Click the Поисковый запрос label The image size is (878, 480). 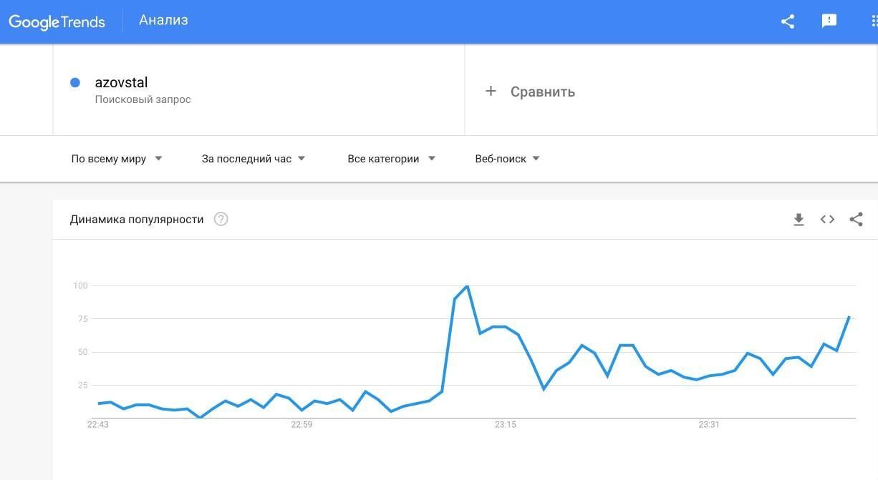point(144,99)
